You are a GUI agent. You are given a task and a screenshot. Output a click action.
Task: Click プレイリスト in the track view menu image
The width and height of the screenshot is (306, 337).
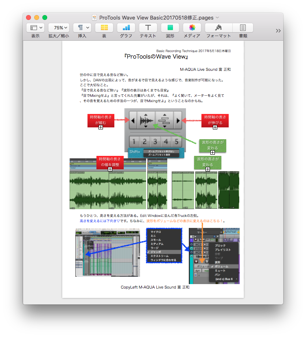pyautogui.click(x=223, y=250)
